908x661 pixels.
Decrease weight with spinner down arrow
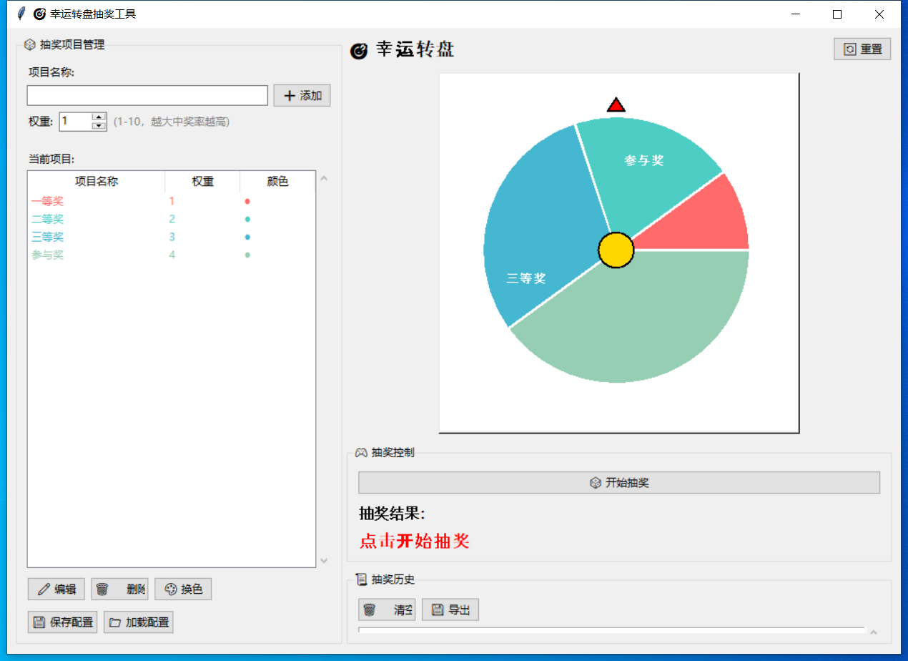tap(99, 126)
